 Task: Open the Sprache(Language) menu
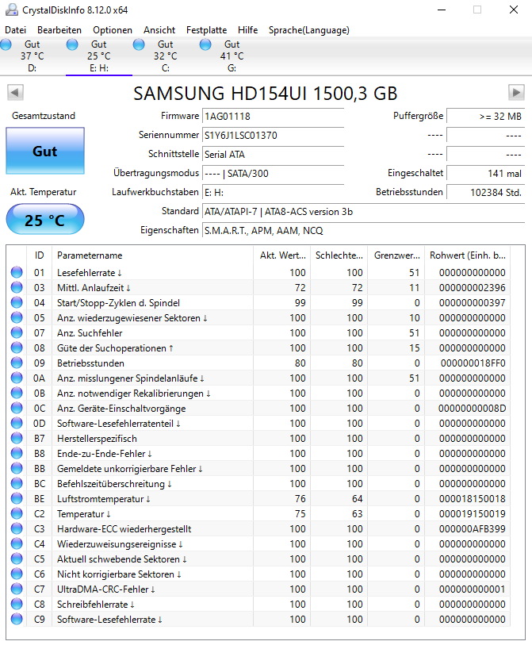[x=308, y=30]
